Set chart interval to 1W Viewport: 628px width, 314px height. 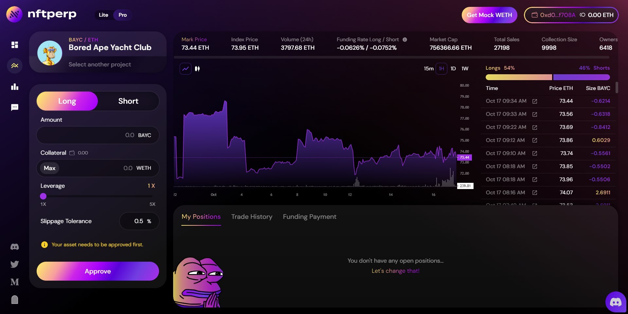(x=465, y=69)
